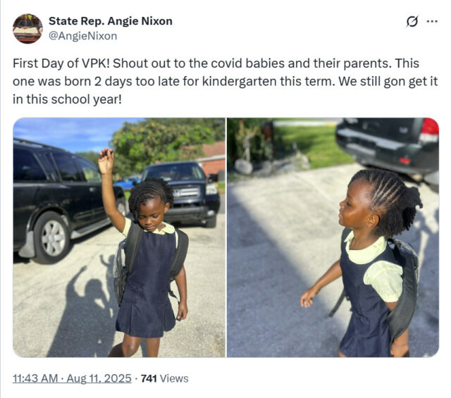Click the brick house behind the truck
The width and height of the screenshot is (451, 398).
(214, 158)
